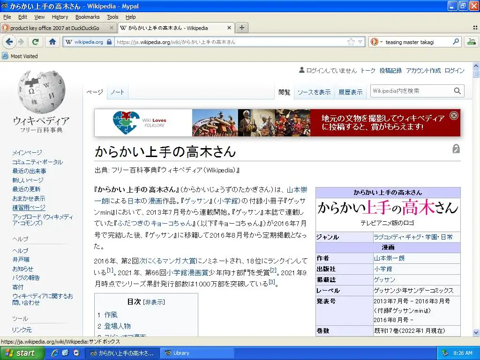Launch Internet Explorer from quick launch
This screenshot has width=480, height=360.
(x=55, y=353)
